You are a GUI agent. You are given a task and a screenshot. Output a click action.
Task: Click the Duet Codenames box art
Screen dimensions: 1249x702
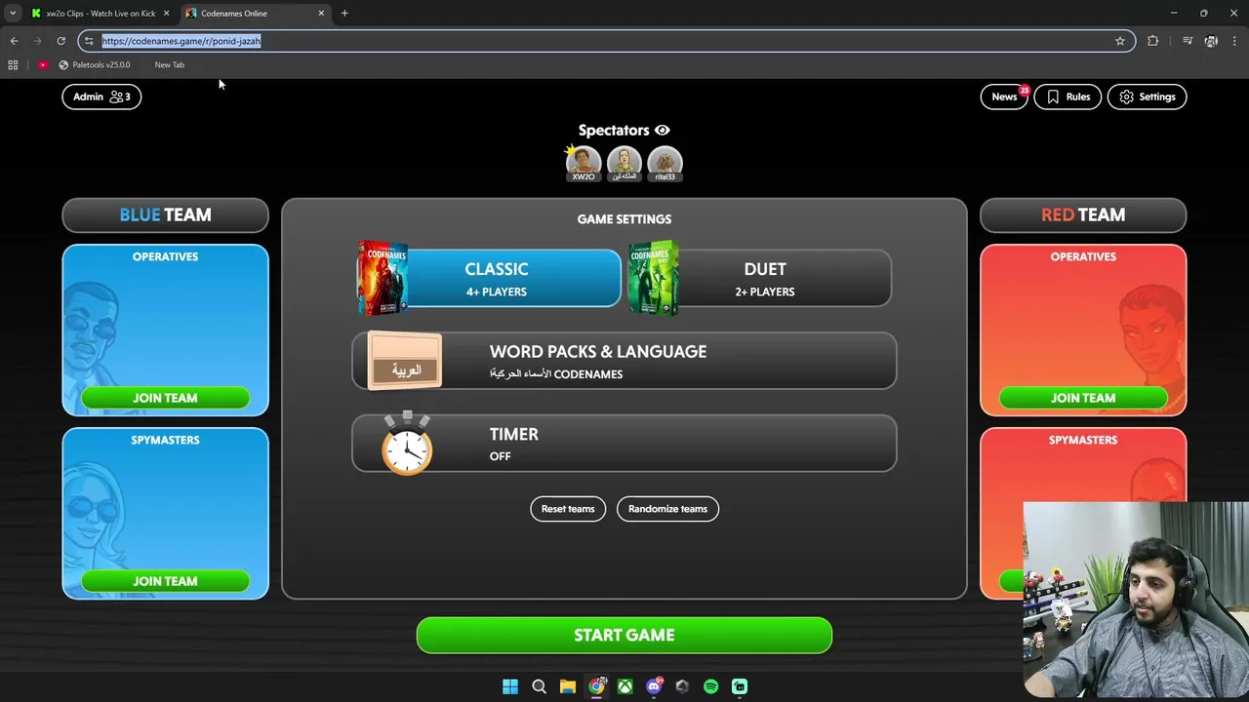pyautogui.click(x=653, y=278)
